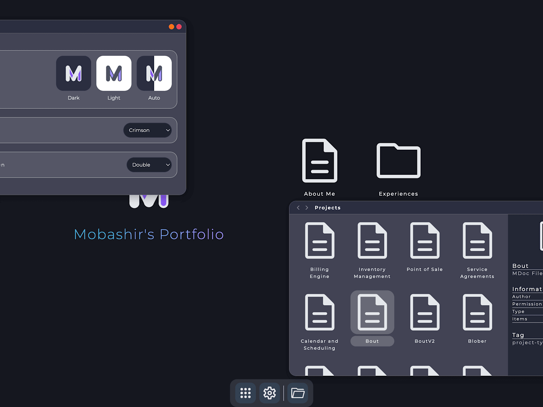Open the file explorer folder in dock
This screenshot has height=407, width=543.
(x=298, y=393)
